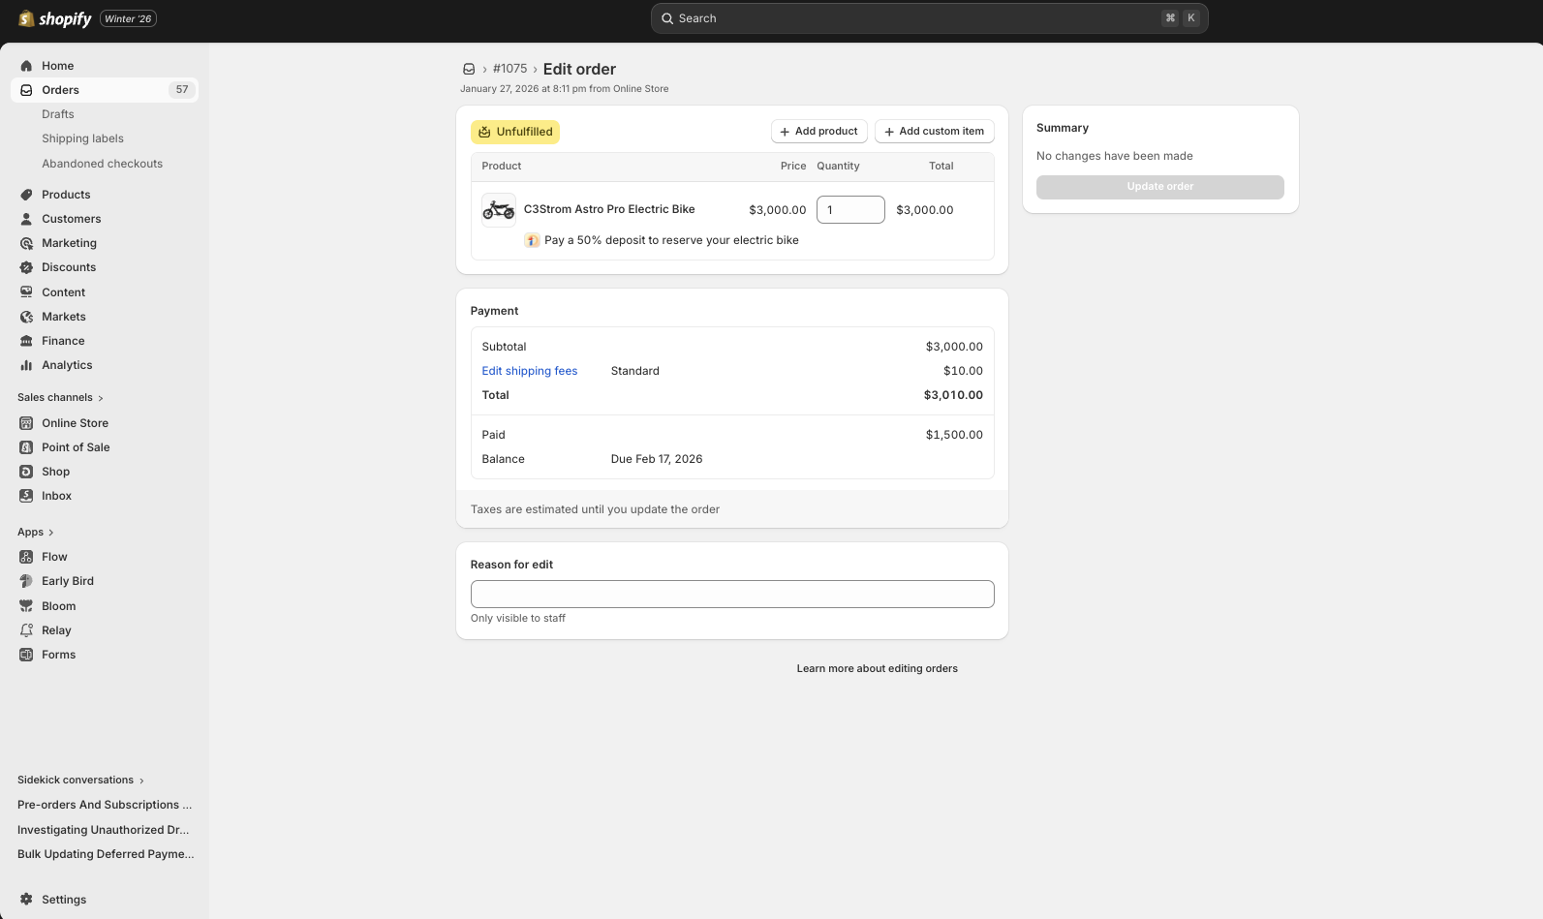This screenshot has width=1543, height=919.
Task: Open Bulk Updating Deferred Payment conversation
Action: pyautogui.click(x=106, y=854)
